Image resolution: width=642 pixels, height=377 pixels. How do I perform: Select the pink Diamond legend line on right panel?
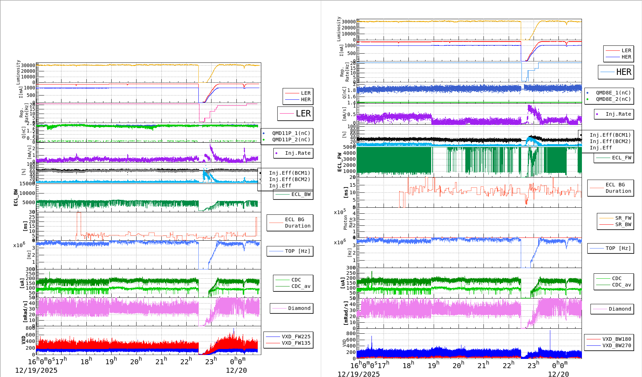(599, 309)
